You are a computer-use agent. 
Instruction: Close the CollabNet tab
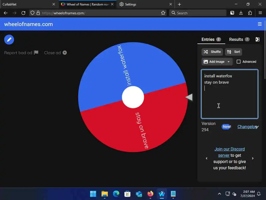point(54,4)
